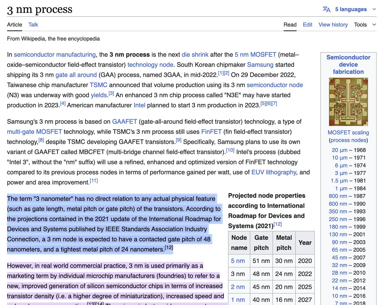Open the Semiconductor device fabrication sidebar link
The height and width of the screenshot is (305, 384).
click(x=348, y=65)
